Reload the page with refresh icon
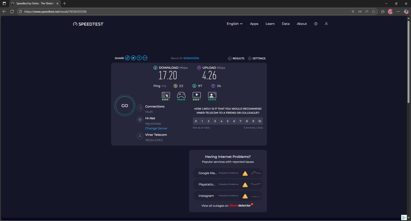 [12, 12]
